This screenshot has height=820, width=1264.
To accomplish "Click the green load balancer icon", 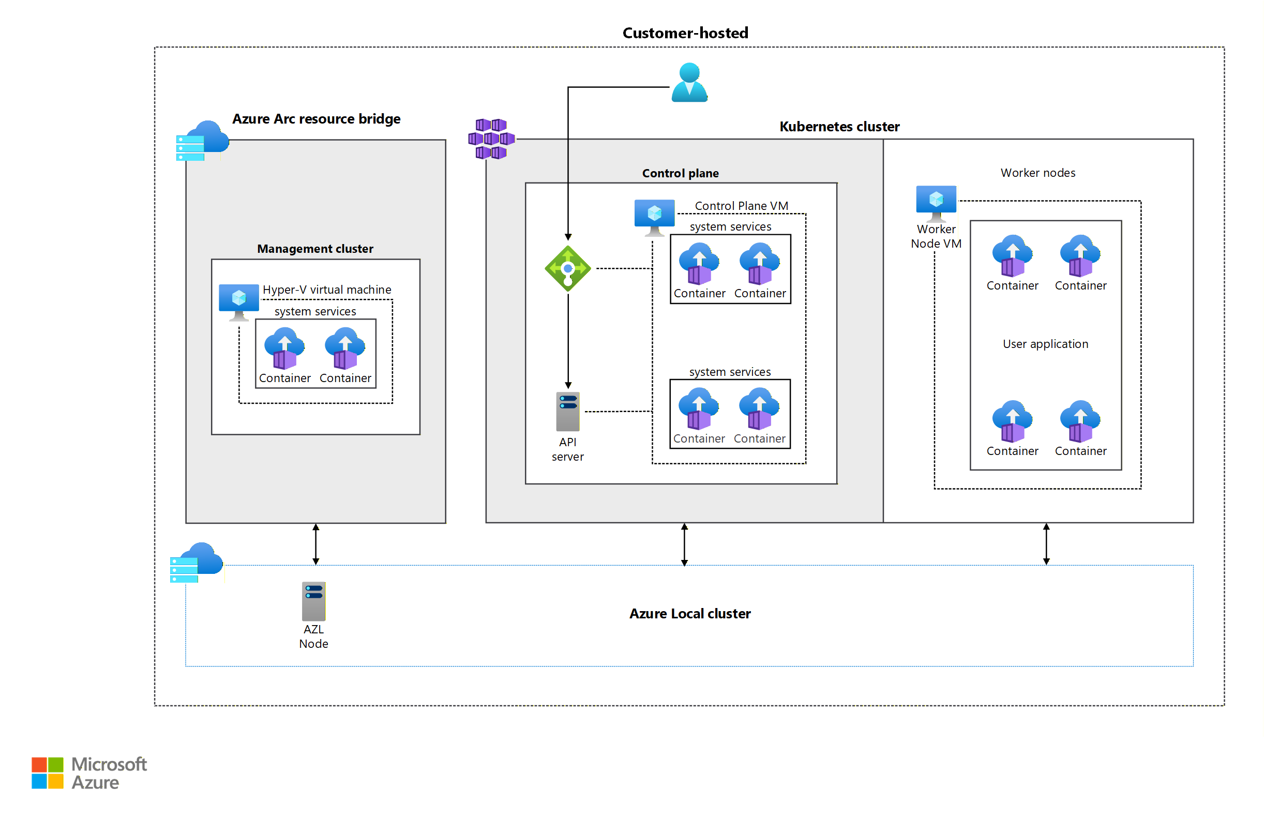I will click(568, 268).
